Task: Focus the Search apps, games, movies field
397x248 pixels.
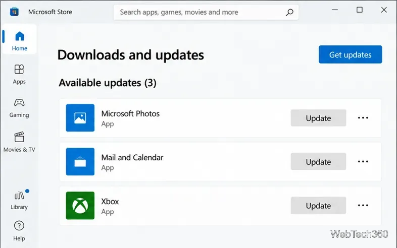Action: [x=206, y=12]
